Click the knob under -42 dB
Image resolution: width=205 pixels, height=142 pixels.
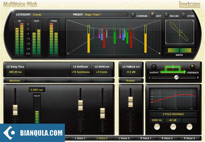[173, 127]
